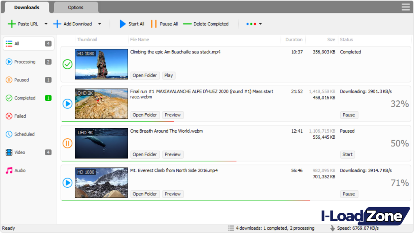
Task: Expand the Paste URL dropdown
Action: pyautogui.click(x=46, y=24)
